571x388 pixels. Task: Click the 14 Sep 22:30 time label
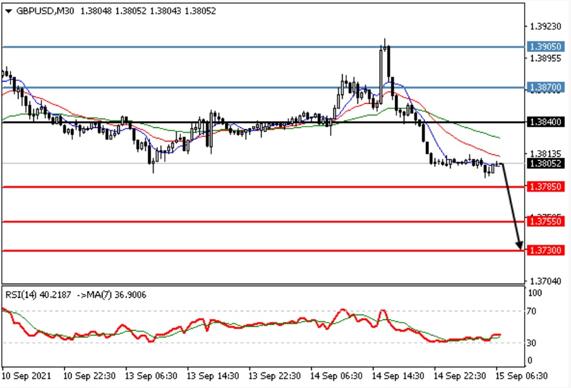pyautogui.click(x=460, y=376)
